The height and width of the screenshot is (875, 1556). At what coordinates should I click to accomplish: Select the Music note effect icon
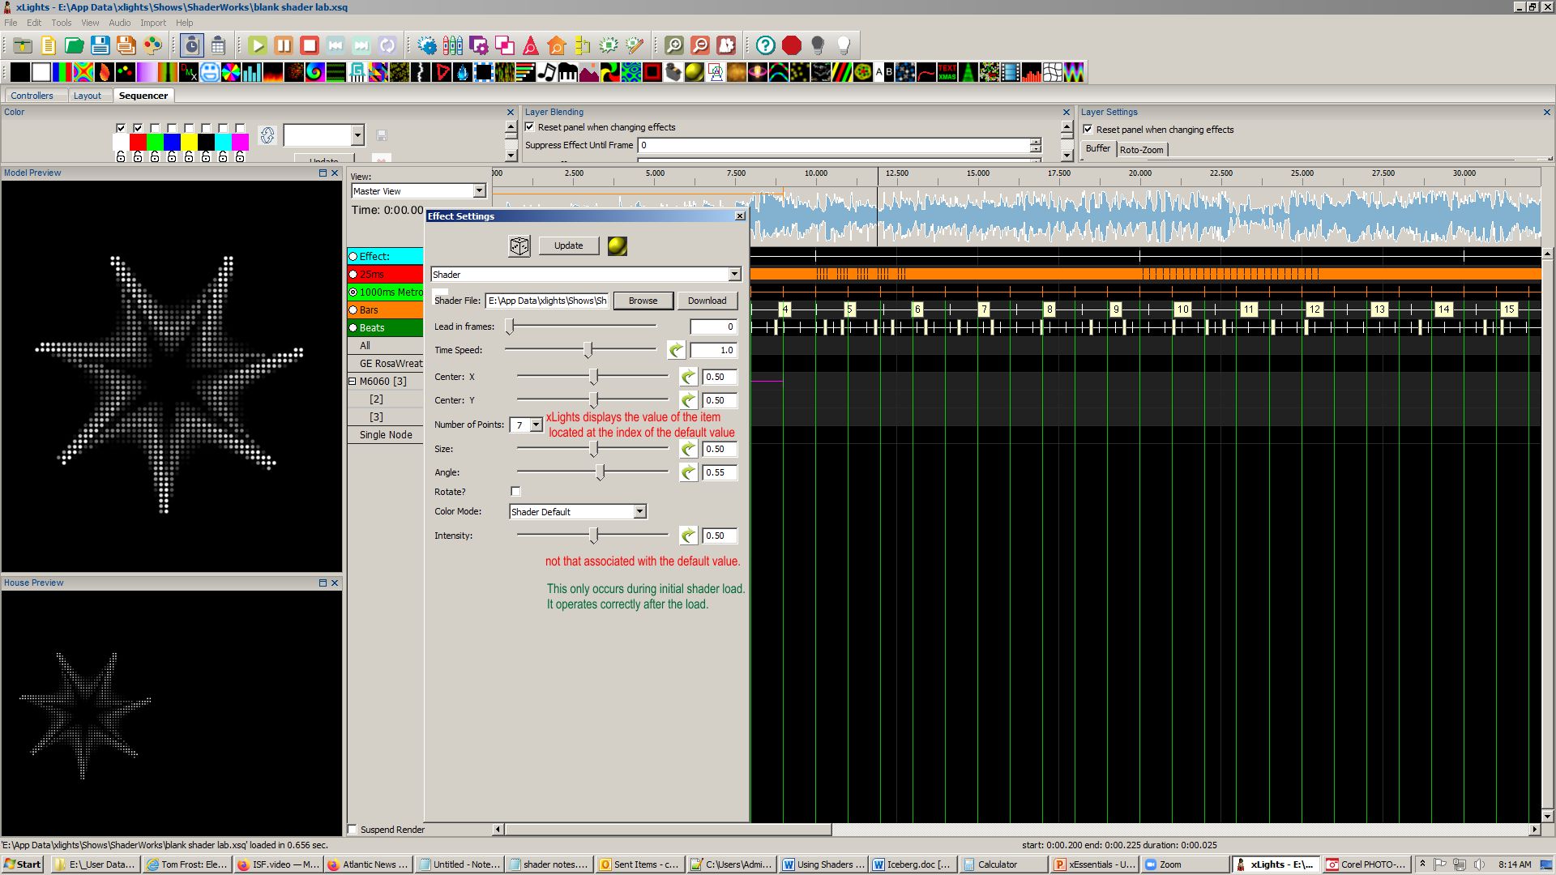[547, 73]
